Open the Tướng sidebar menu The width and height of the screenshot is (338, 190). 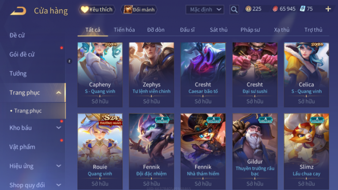click(18, 73)
